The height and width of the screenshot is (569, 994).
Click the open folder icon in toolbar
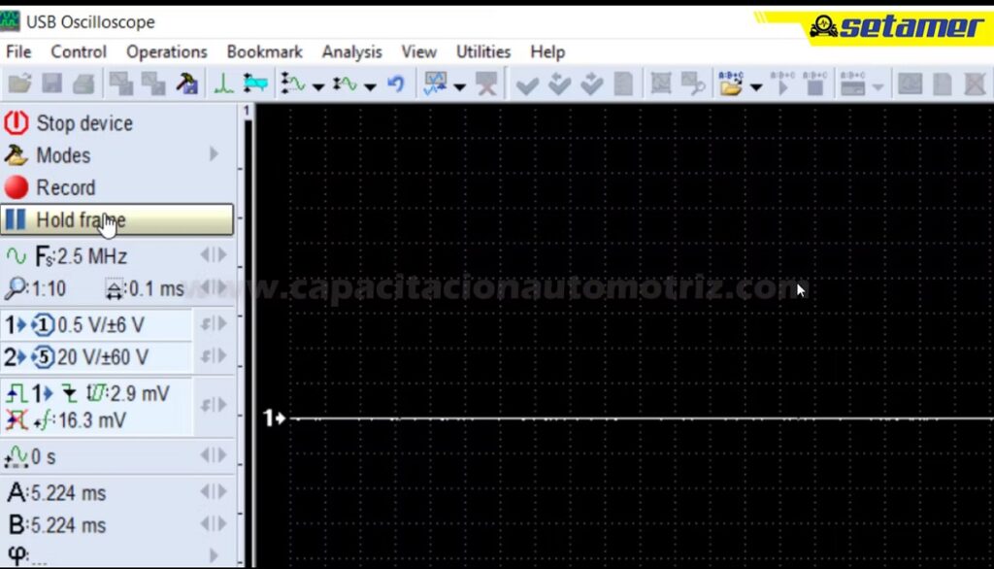pyautogui.click(x=20, y=84)
